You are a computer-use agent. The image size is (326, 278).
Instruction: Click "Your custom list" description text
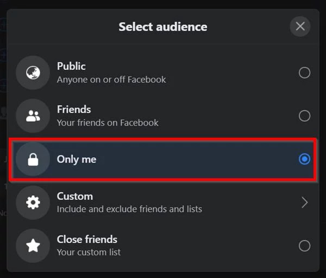click(x=89, y=253)
